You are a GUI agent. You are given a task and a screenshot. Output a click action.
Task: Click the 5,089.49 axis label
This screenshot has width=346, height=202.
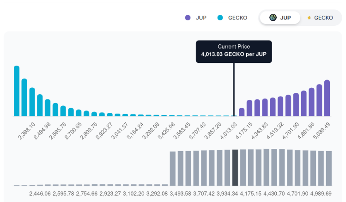pyautogui.click(x=322, y=131)
